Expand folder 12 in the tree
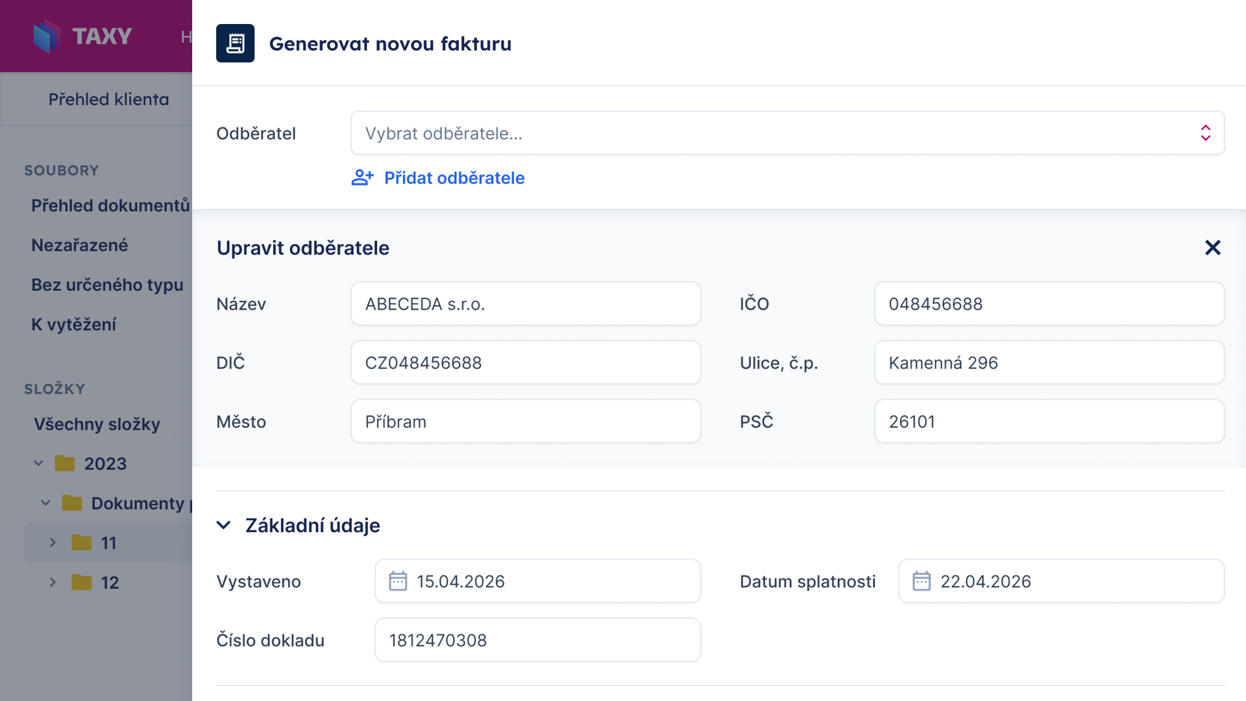The image size is (1246, 701). tap(53, 582)
